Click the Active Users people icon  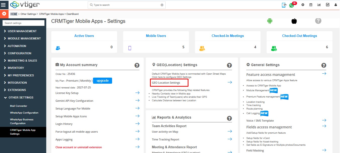coord(58,48)
